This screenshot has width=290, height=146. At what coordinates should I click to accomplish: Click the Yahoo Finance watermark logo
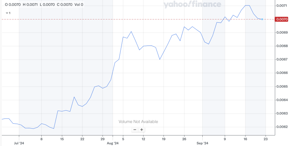192,5
